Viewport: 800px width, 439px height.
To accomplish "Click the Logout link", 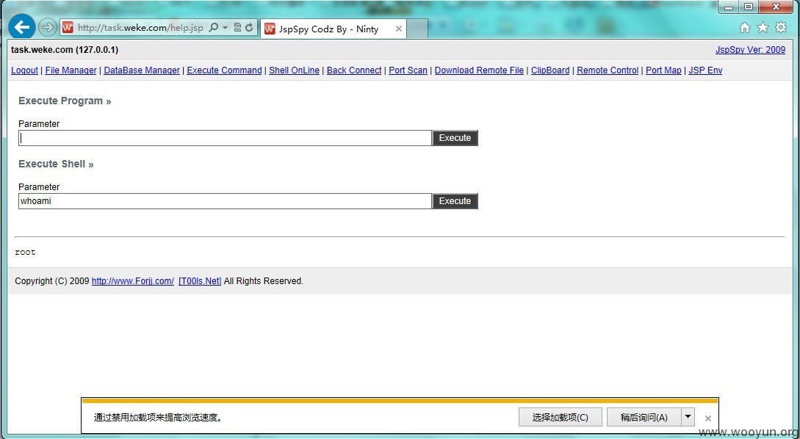I will coord(24,70).
